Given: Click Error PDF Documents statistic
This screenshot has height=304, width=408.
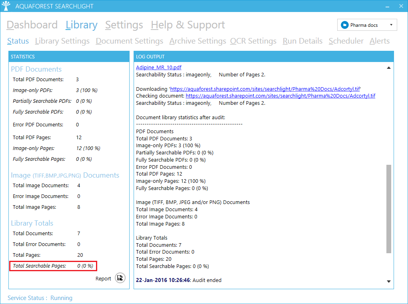Looking at the screenshot, I should (x=46, y=125).
